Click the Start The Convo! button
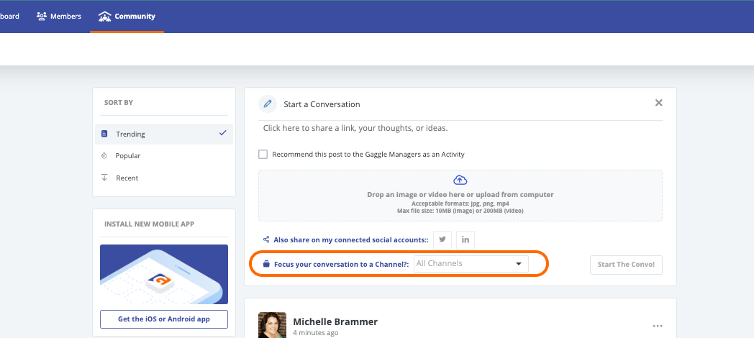 click(x=626, y=265)
